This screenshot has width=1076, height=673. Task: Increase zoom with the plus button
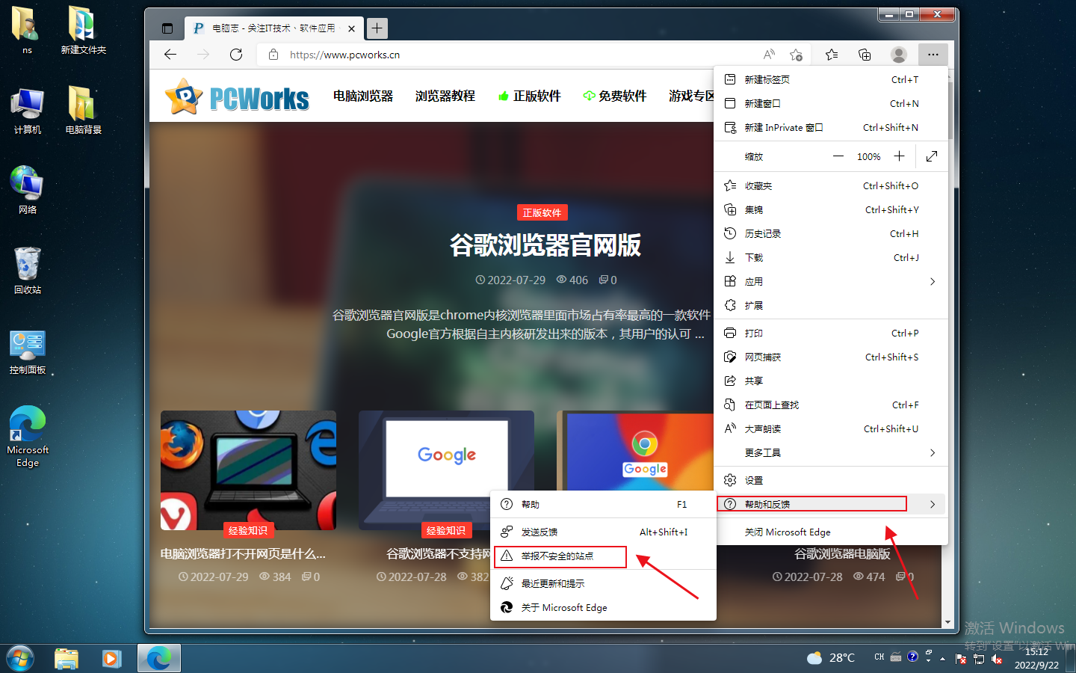point(900,156)
